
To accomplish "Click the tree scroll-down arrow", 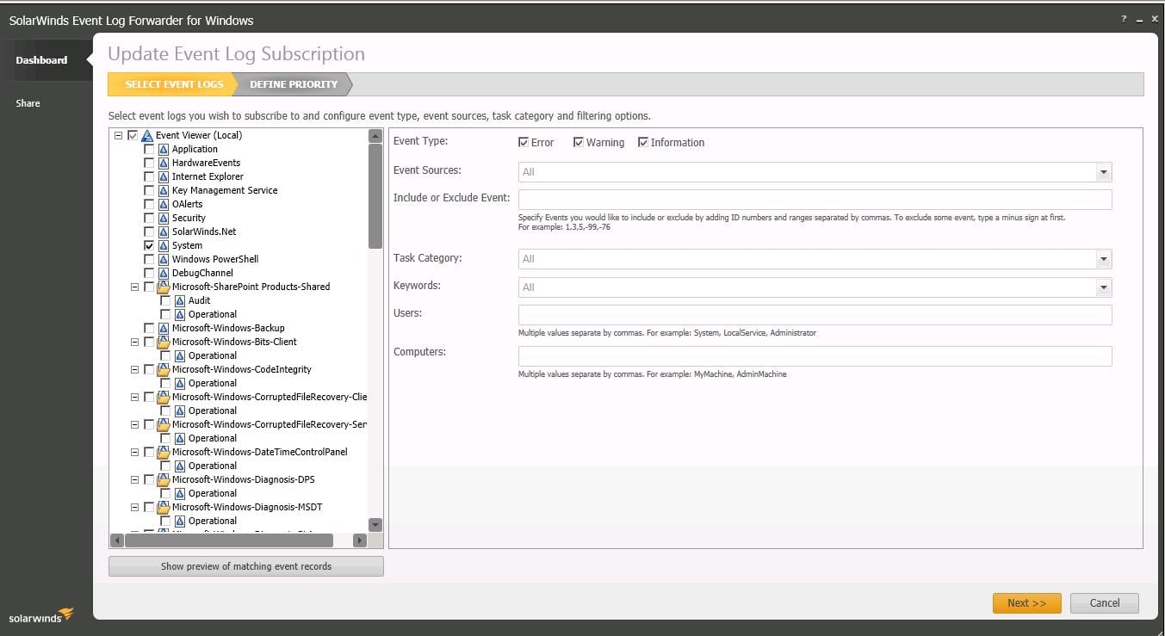I will point(375,524).
